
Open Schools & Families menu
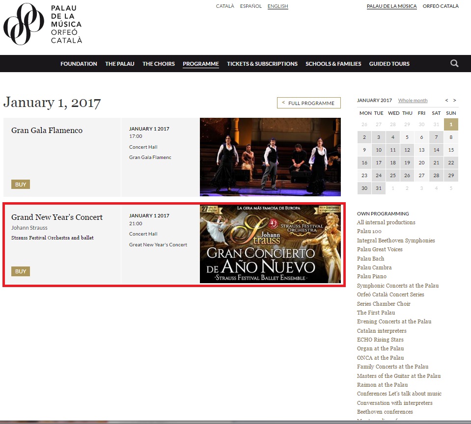point(333,64)
